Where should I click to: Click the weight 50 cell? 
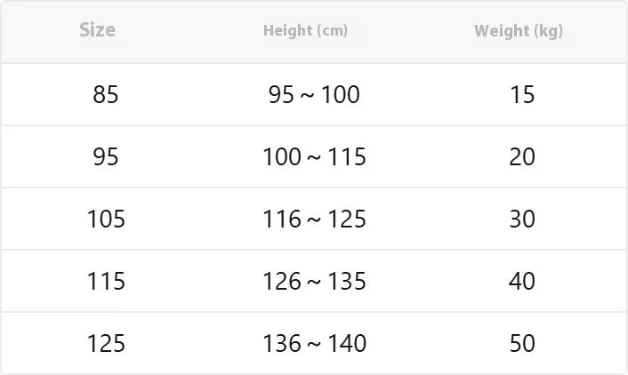[522, 343]
